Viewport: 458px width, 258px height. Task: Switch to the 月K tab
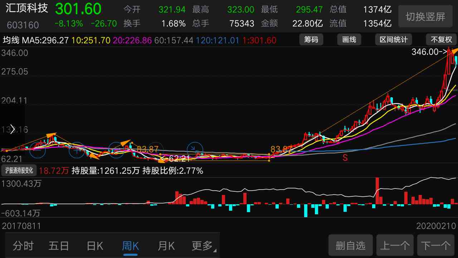(x=166, y=246)
